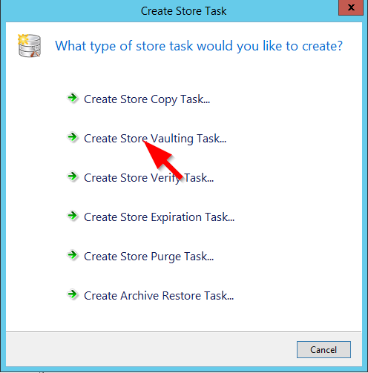Screen dimensions: 368x373
Task: Launch Create Store Purge Task
Action: point(149,257)
